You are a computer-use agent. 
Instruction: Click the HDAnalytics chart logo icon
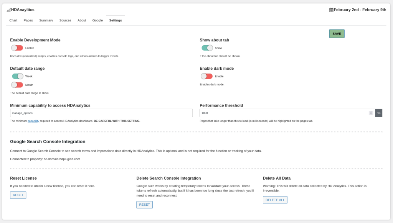(8, 10)
